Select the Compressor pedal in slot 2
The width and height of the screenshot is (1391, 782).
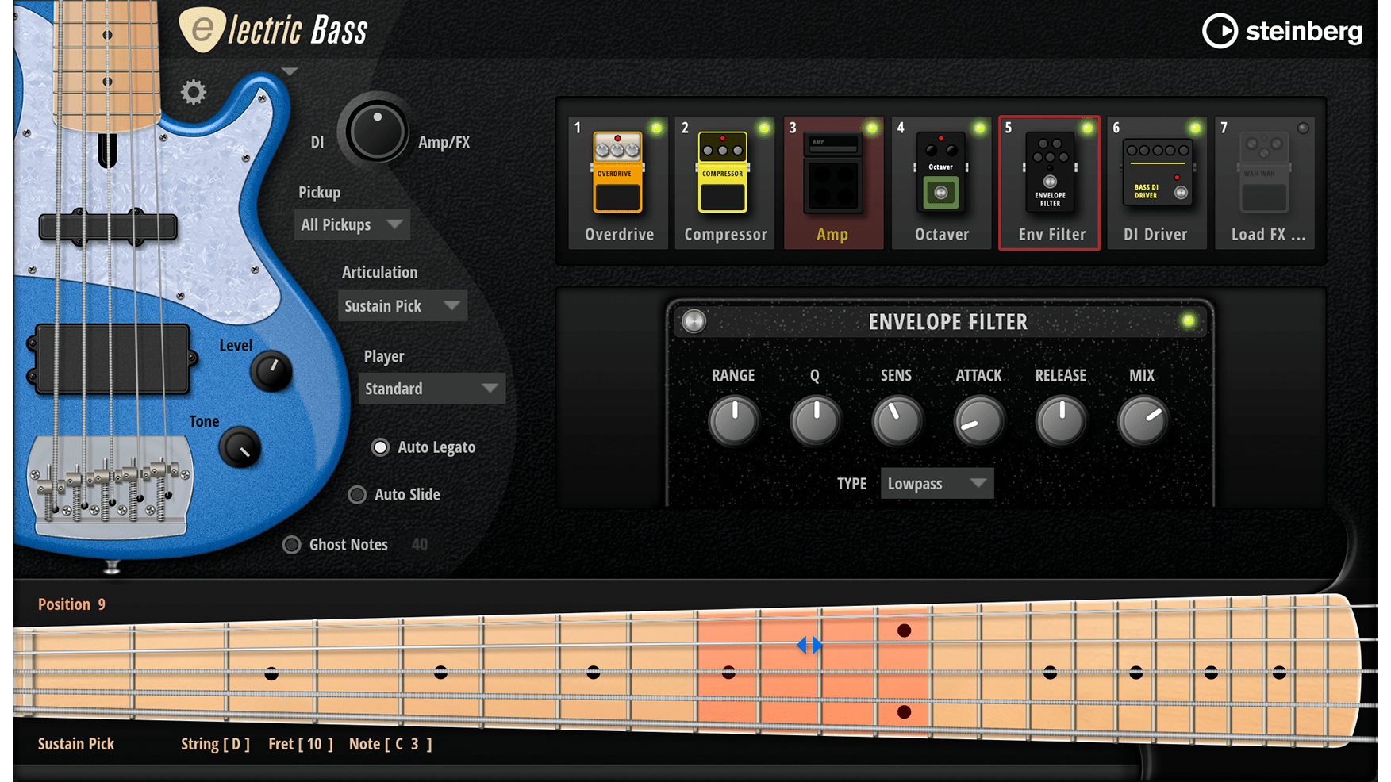[x=724, y=182]
